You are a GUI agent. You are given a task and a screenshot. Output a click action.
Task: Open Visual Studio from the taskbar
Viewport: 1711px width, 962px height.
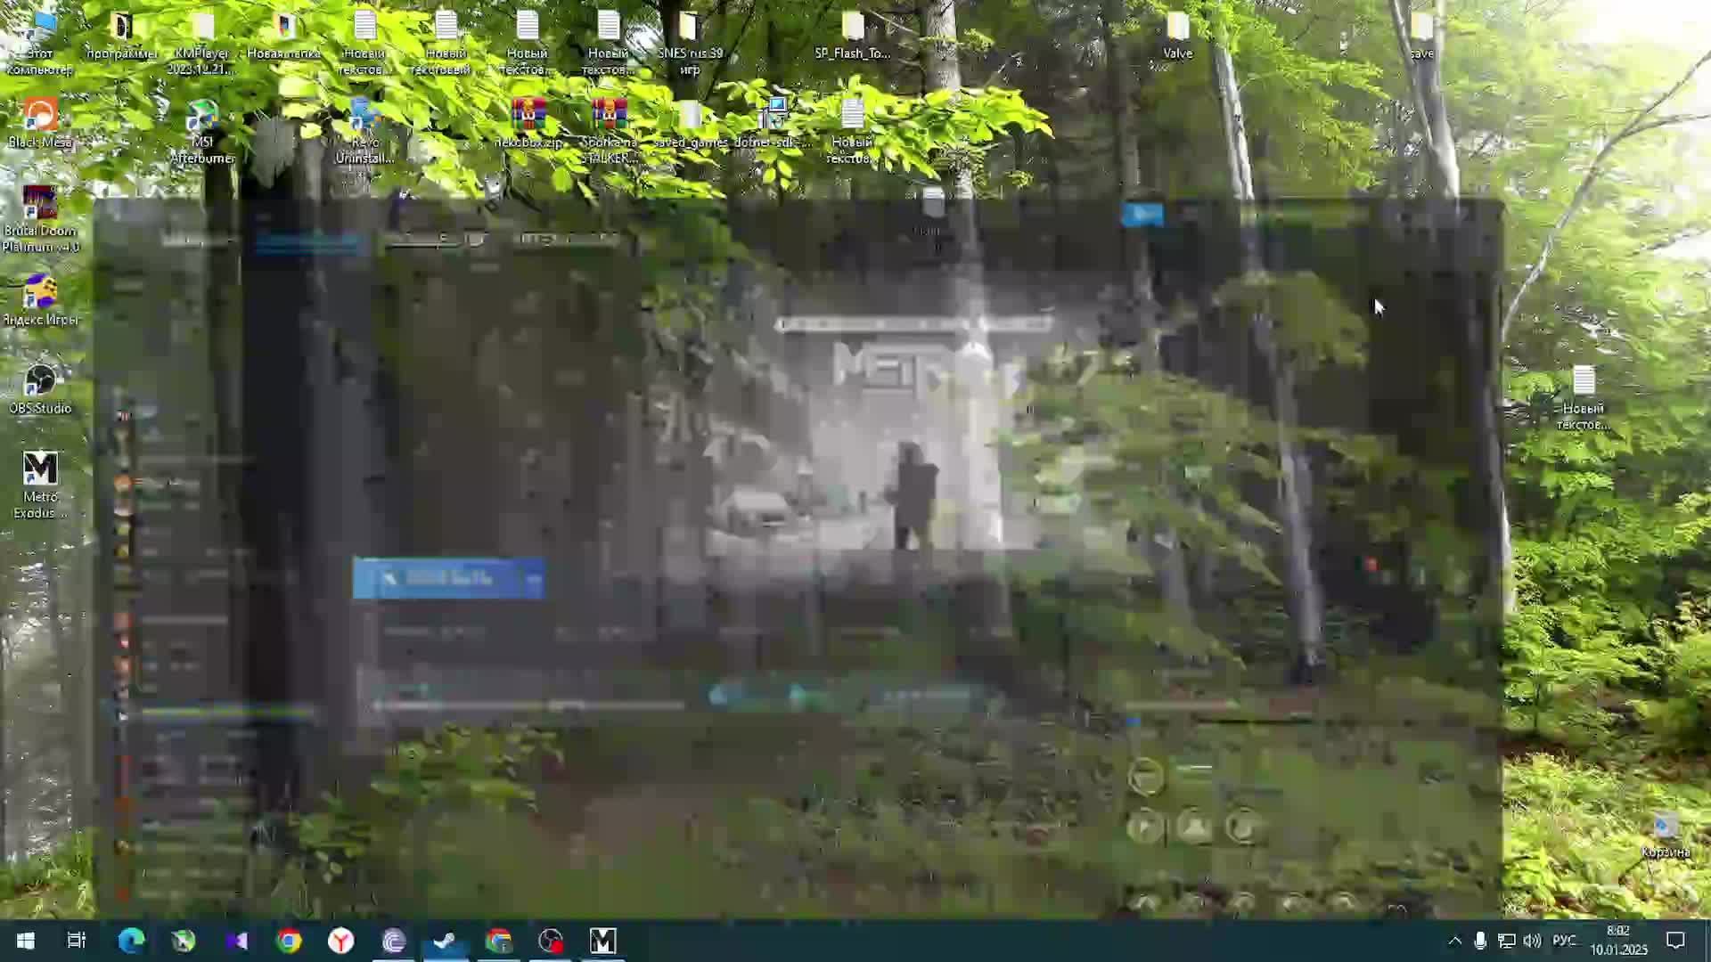(x=236, y=941)
